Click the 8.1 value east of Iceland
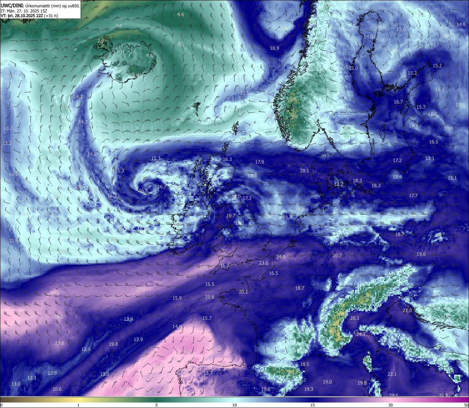The width and height of the screenshot is (469, 408). tap(181, 44)
